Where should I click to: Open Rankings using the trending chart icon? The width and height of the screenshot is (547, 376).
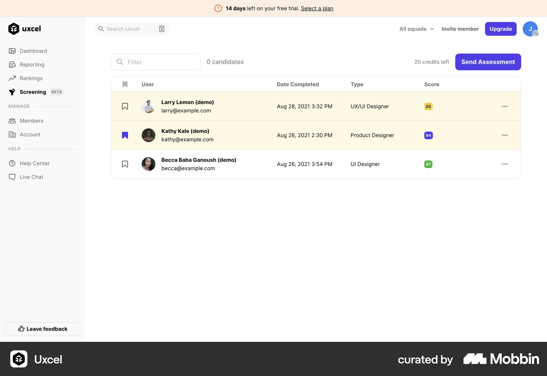13,78
